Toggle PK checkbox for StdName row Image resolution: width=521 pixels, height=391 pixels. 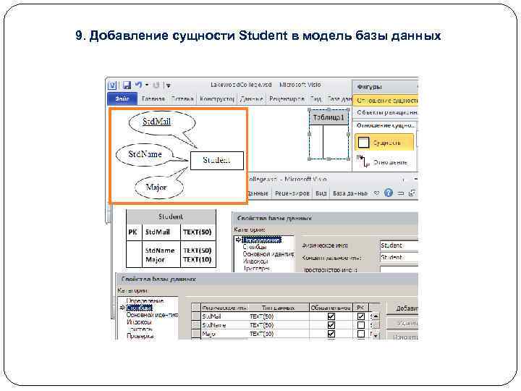click(361, 325)
